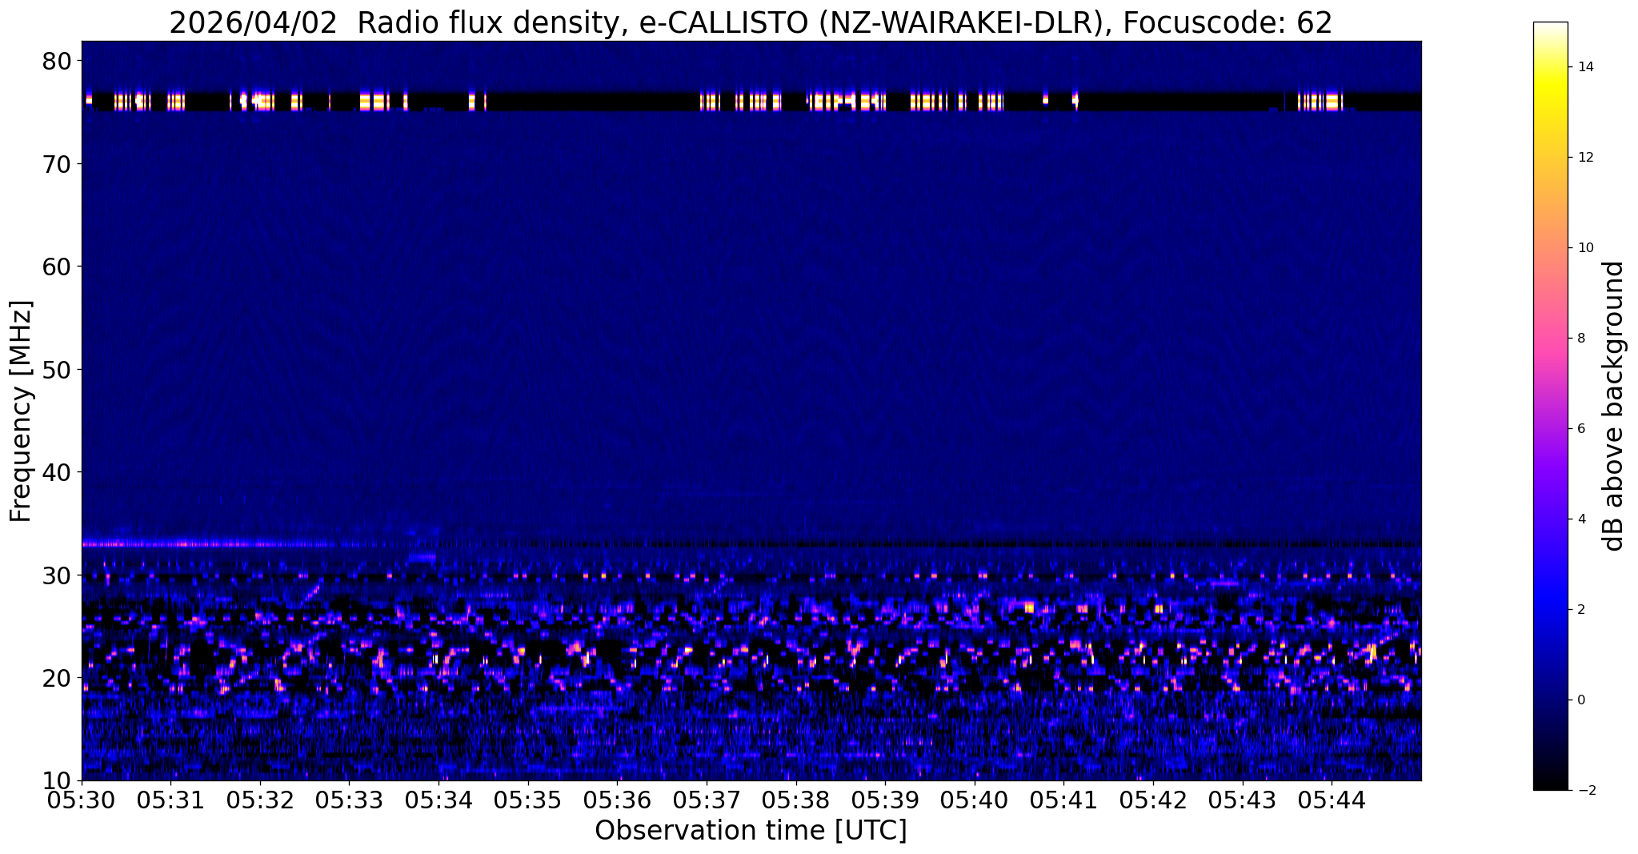1638x854 pixels.
Task: Click the 05:40 time tick label
Action: click(974, 801)
